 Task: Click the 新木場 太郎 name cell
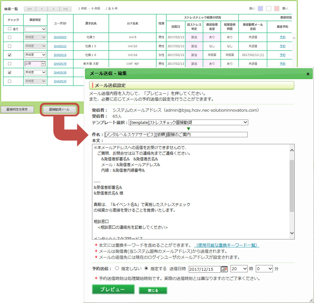pyautogui.click(x=91, y=64)
